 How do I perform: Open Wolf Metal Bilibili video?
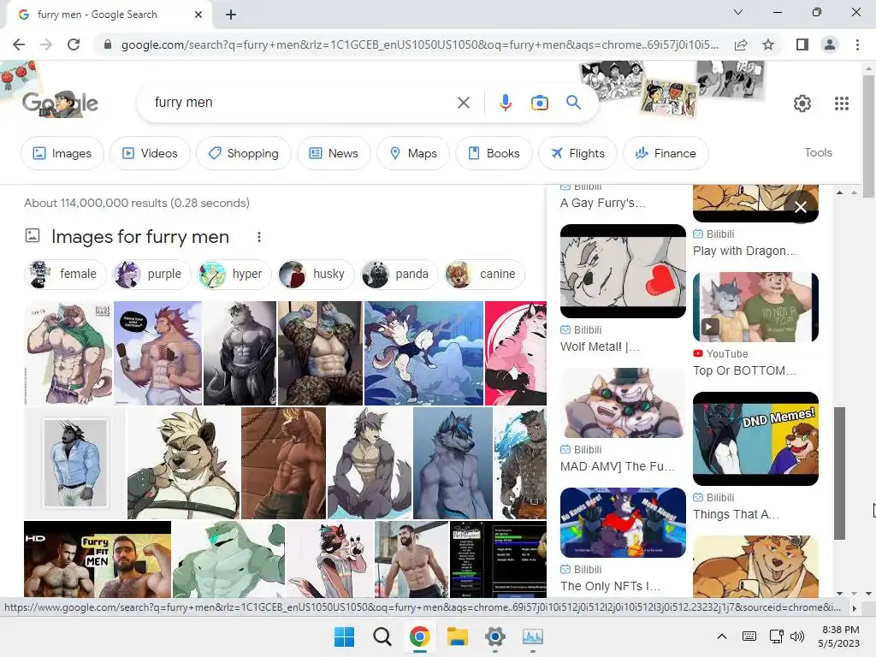click(623, 271)
